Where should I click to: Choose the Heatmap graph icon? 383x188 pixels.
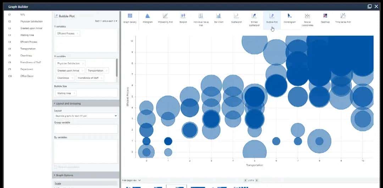(x=325, y=18)
